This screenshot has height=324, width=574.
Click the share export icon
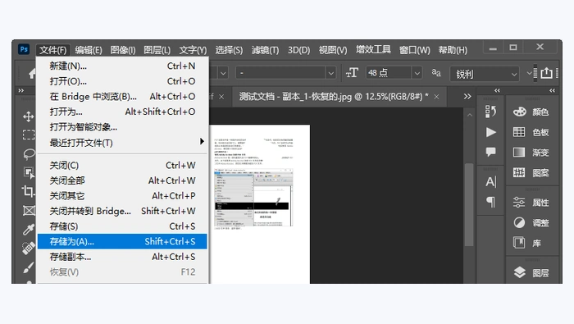click(x=546, y=73)
